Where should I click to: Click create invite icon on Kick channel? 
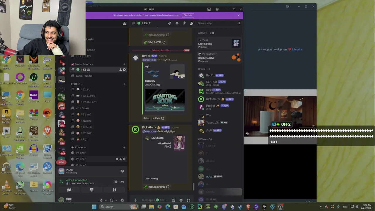pos(120,70)
